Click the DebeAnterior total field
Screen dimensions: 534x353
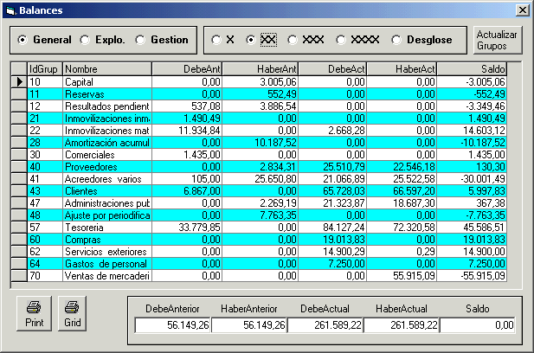point(172,324)
